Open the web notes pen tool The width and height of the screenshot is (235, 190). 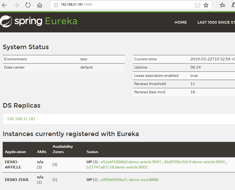tap(233, 5)
